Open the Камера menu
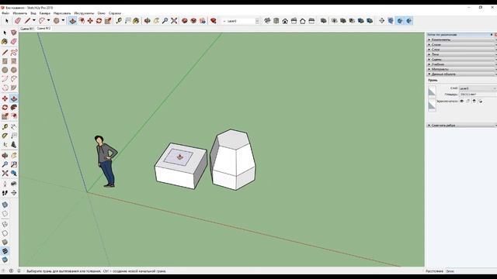 point(45,13)
